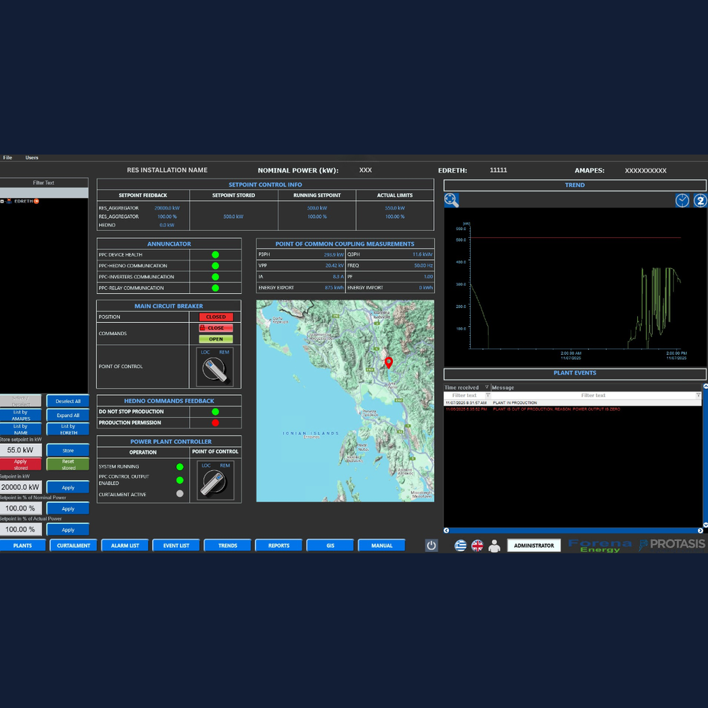Click the circled number 2 trend icon
Image resolution: width=708 pixels, height=708 pixels.
tap(700, 200)
